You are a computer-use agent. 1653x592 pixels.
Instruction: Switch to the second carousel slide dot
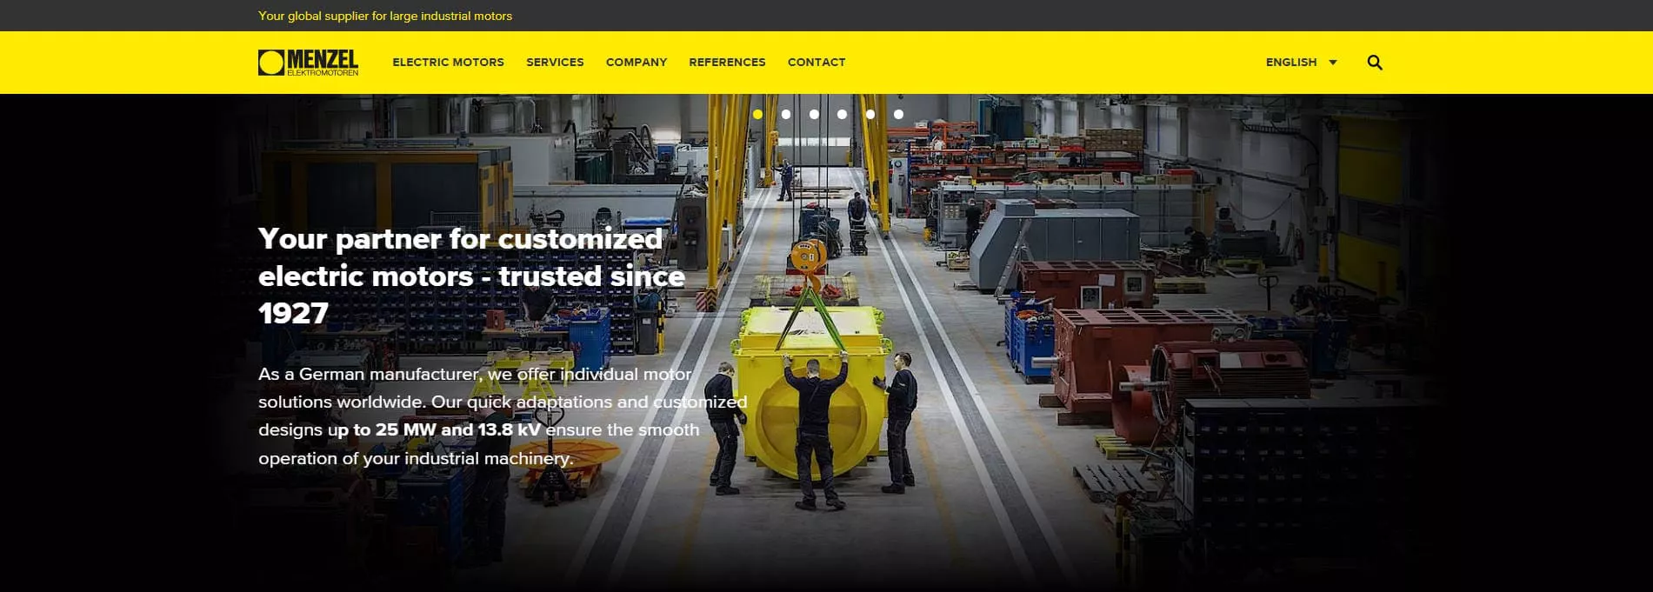[786, 114]
